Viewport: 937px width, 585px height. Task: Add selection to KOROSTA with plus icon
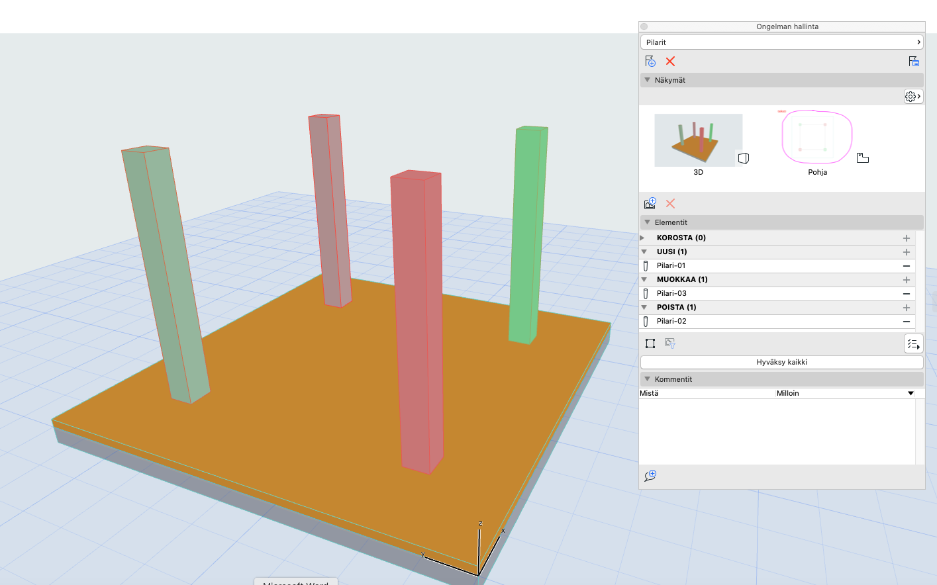coord(907,238)
